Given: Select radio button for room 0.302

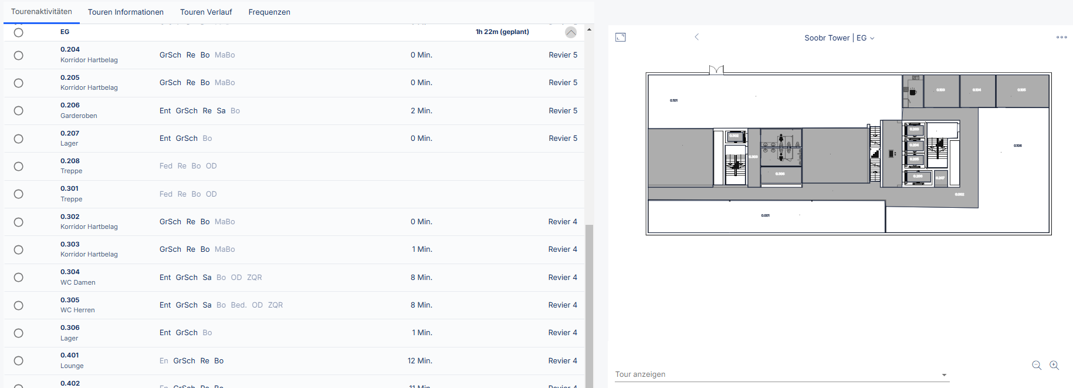Looking at the screenshot, I should (19, 222).
